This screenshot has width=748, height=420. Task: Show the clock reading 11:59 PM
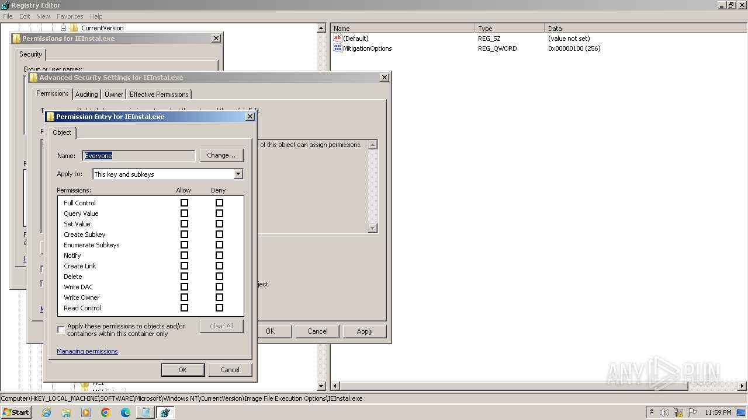click(718, 412)
